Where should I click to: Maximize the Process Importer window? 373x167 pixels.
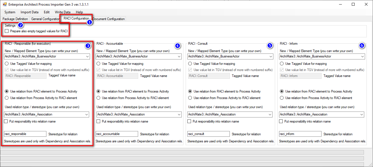pyautogui.click(x=353, y=4)
